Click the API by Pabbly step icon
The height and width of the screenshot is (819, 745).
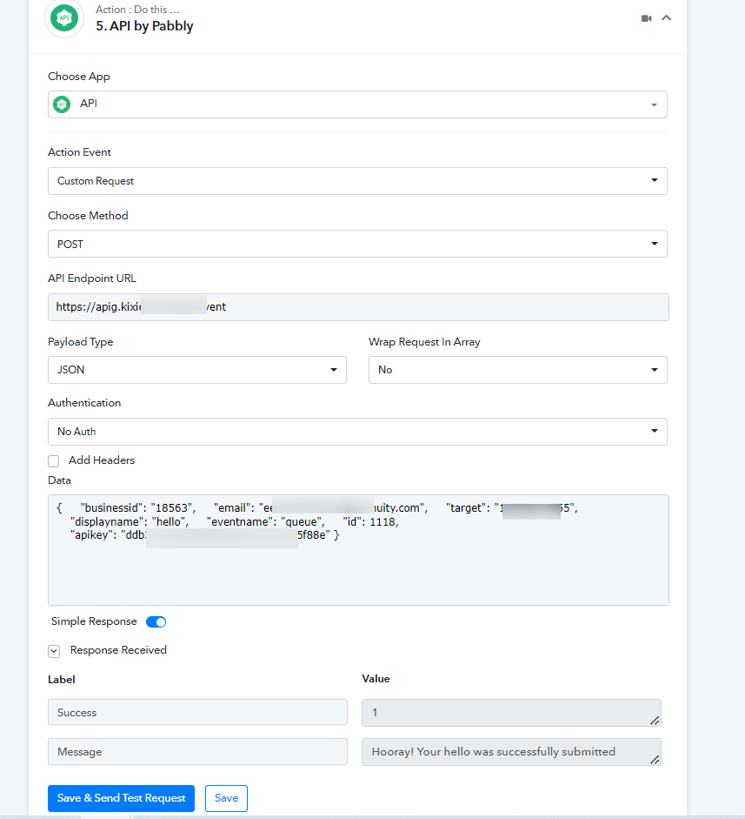coord(64,18)
